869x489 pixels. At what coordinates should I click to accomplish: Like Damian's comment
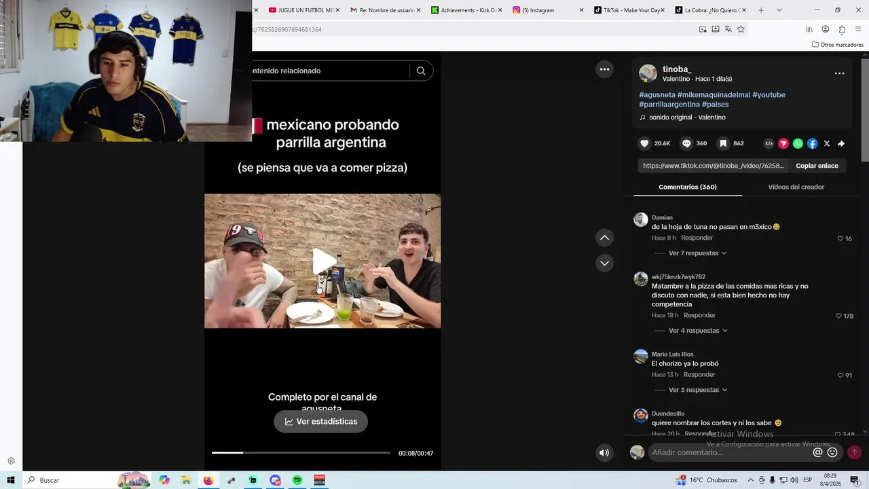point(840,238)
